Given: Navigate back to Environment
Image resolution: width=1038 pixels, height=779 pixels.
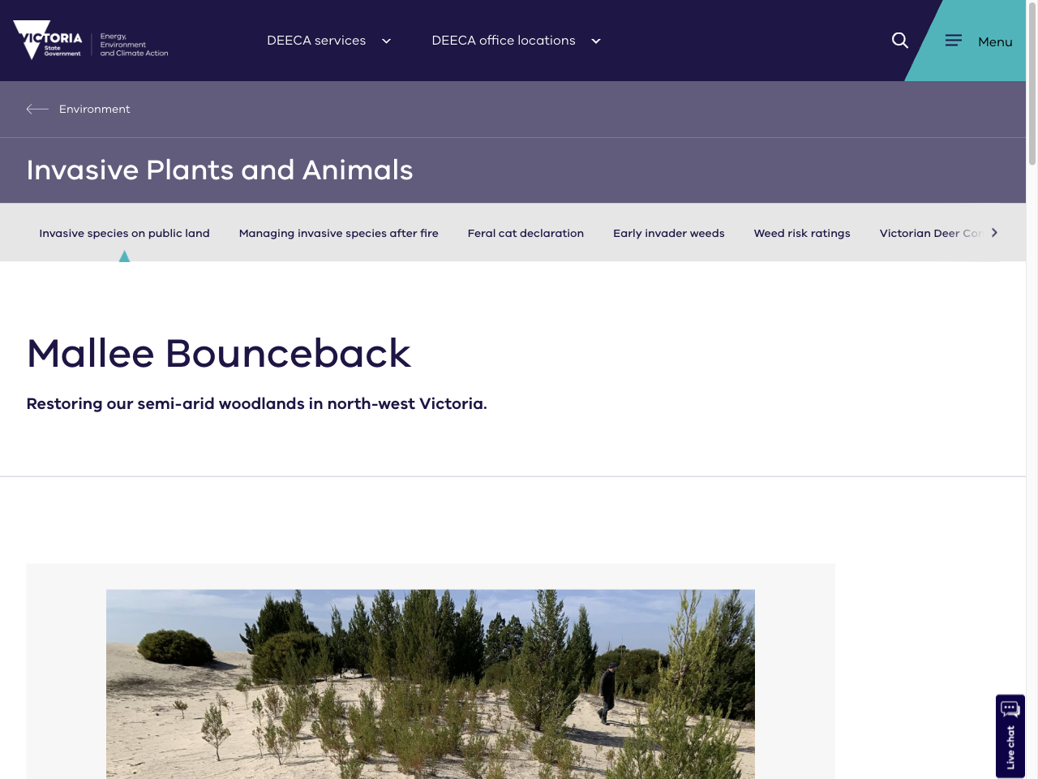Looking at the screenshot, I should (94, 109).
